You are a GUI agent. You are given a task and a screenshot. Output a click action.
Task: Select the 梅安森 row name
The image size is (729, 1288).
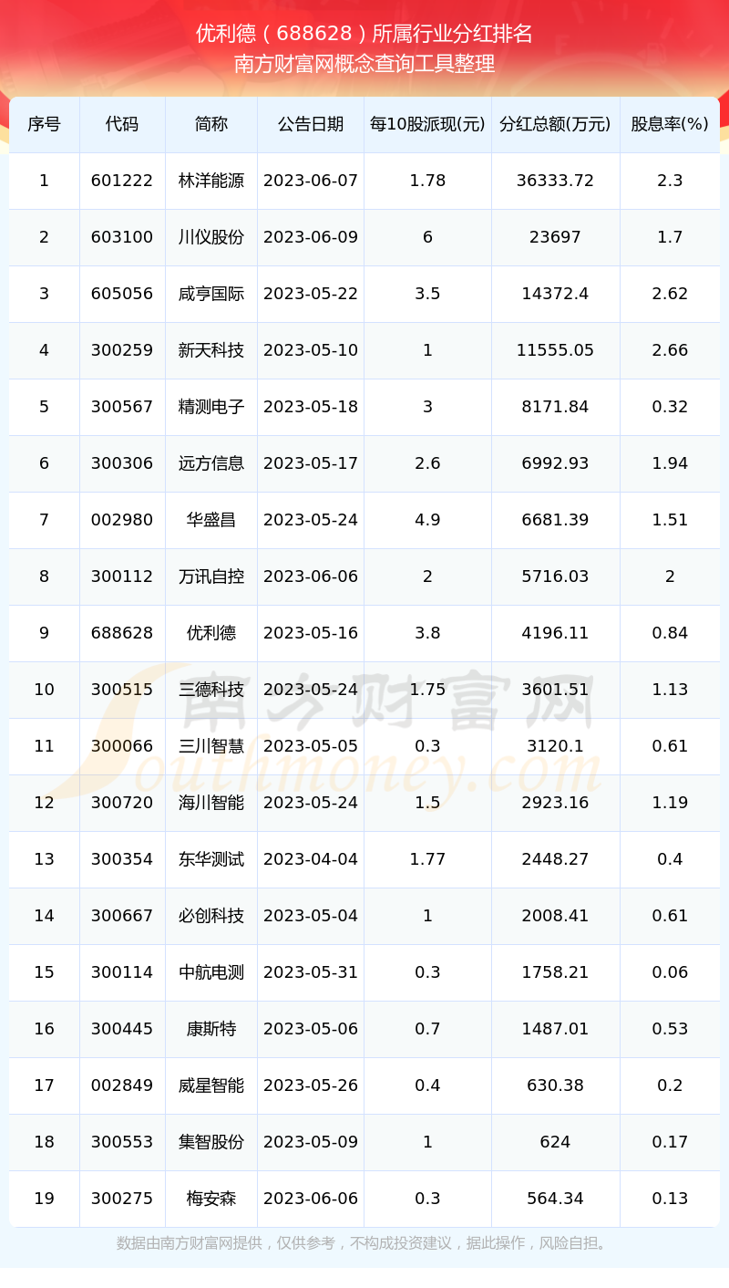coord(211,1199)
